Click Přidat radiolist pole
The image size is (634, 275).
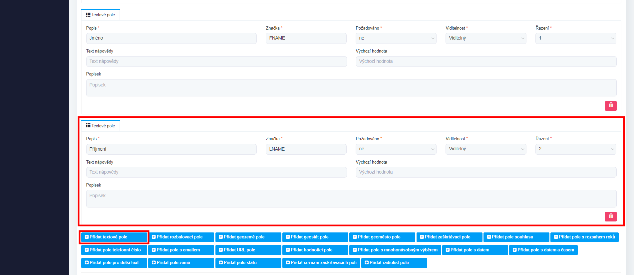coord(394,263)
